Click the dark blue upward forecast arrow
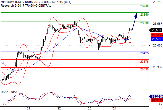This screenshot has height=110, width=163. tap(135, 22)
